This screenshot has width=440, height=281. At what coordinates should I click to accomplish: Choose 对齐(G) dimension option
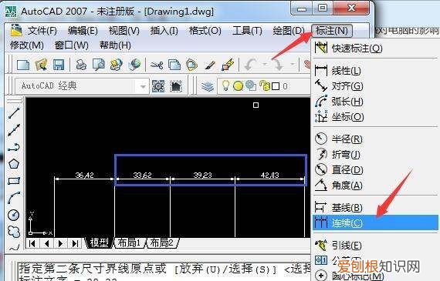(375, 86)
